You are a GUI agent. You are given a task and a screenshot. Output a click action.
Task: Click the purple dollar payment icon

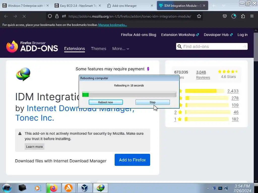(x=148, y=69)
